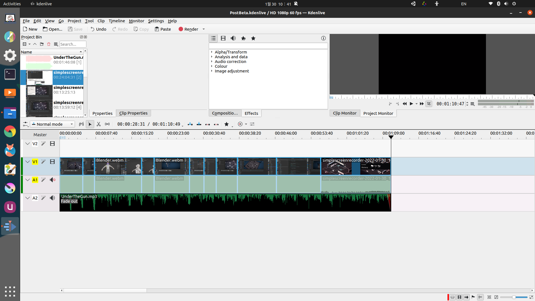Image resolution: width=535 pixels, height=301 pixels.
Task: Create folder in Project Bin
Action: point(42,44)
